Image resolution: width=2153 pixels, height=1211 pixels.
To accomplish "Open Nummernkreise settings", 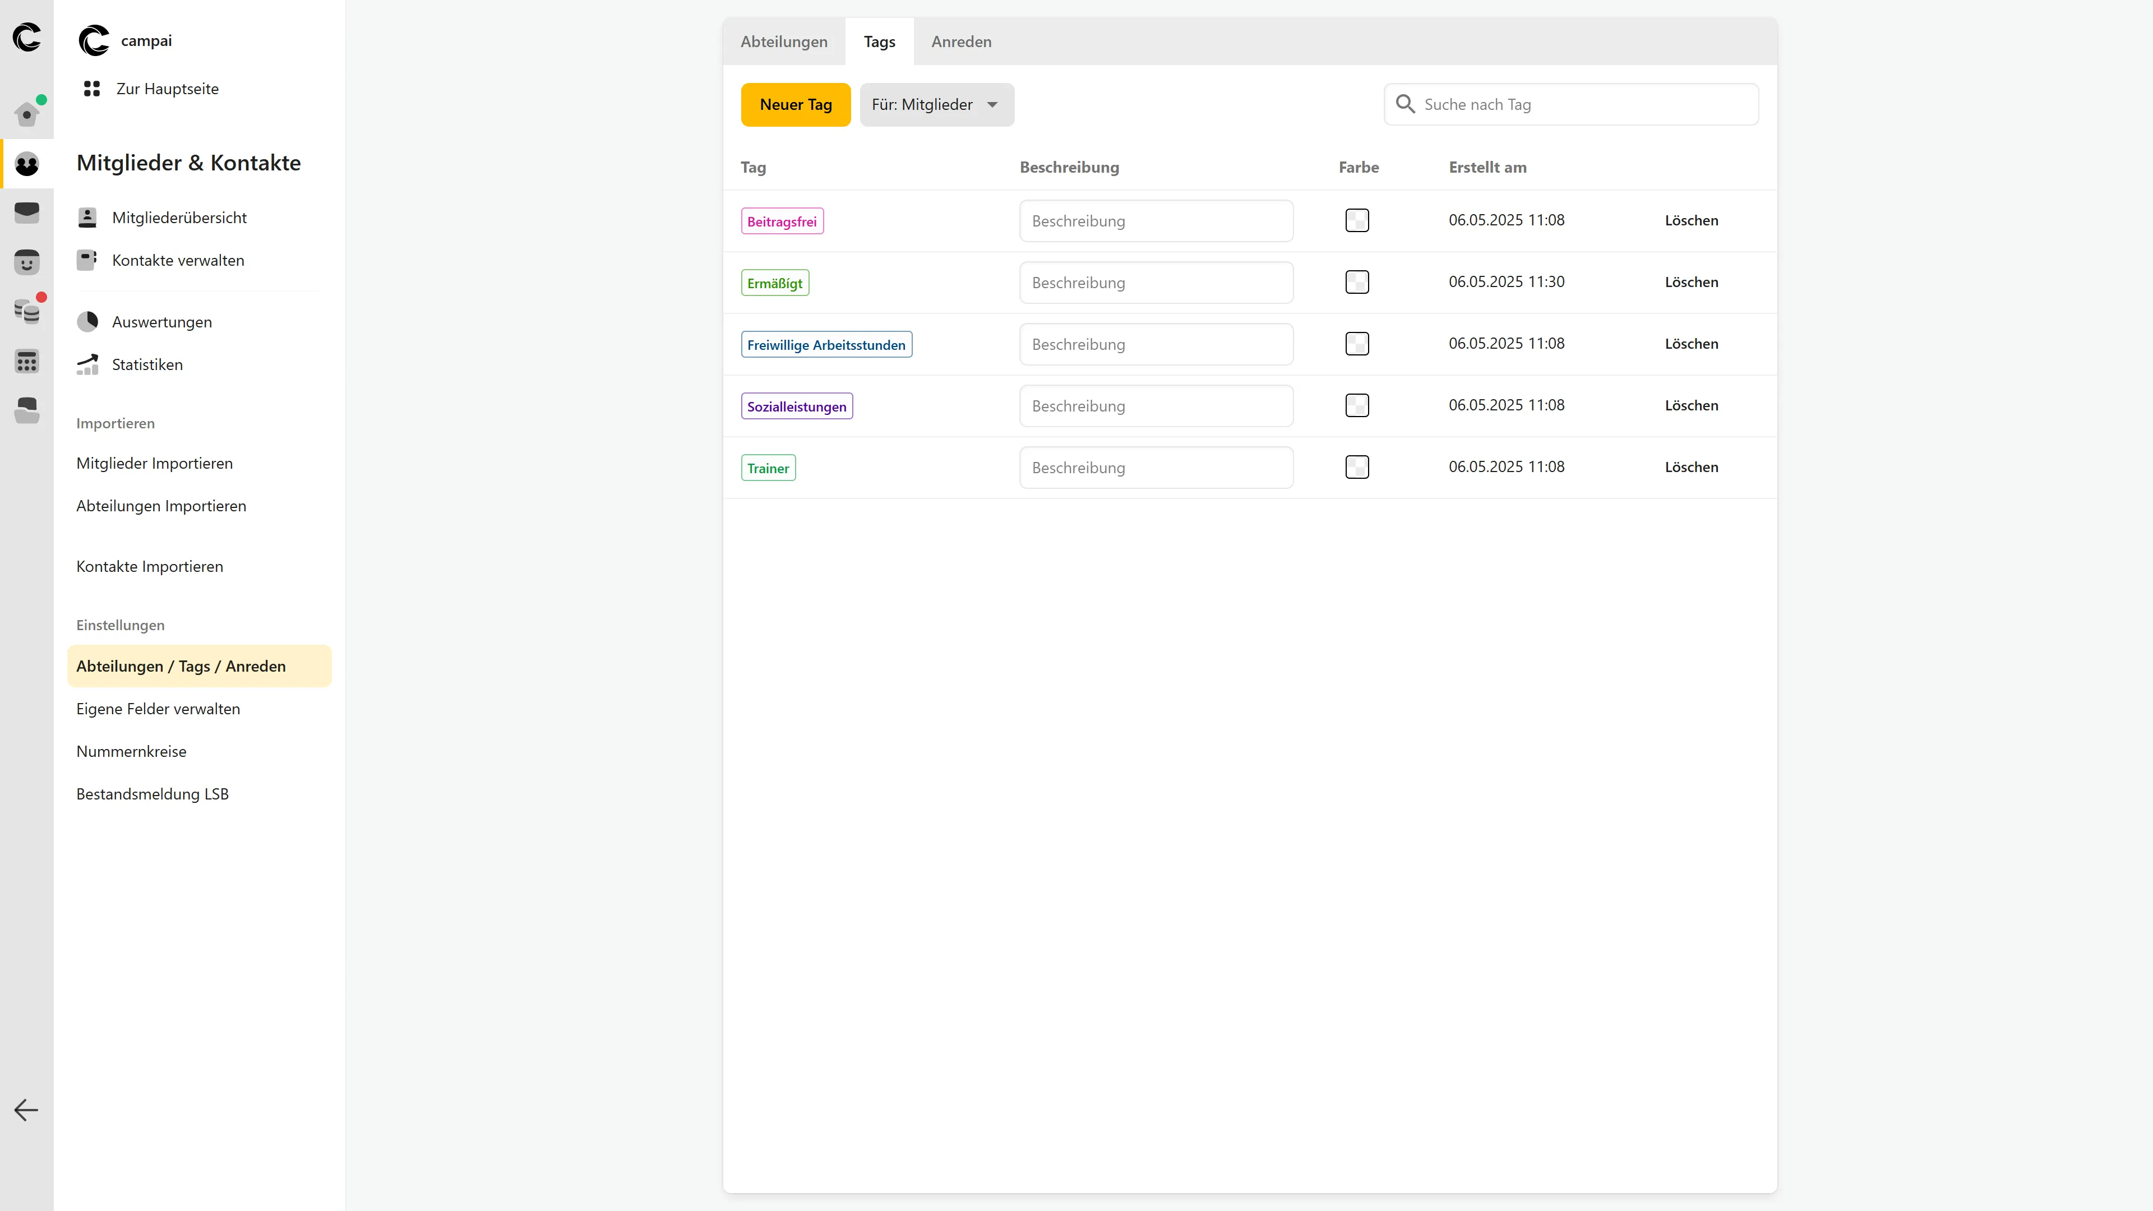I will pyautogui.click(x=131, y=751).
